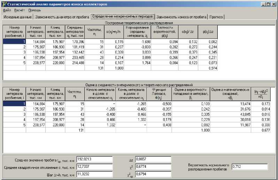Switch to the Прогноз tab
Screen dimensions: 278x180
216,17
